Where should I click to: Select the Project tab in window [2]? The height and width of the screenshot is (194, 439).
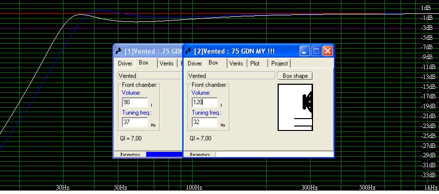(x=279, y=64)
